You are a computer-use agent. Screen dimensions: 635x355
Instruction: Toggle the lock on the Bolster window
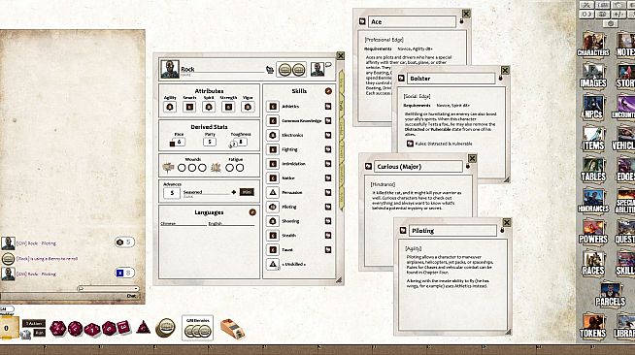point(500,78)
